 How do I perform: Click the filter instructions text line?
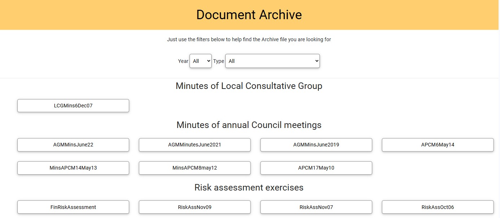pos(249,39)
